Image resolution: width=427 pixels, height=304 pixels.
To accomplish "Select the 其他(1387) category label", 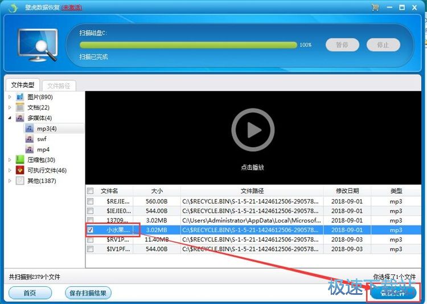I will [42, 181].
